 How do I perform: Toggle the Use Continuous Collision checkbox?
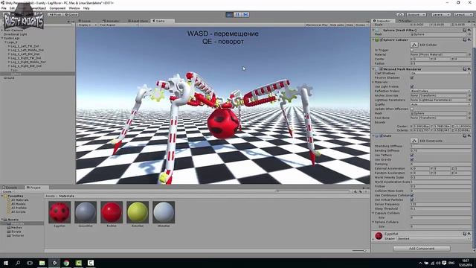click(412, 195)
